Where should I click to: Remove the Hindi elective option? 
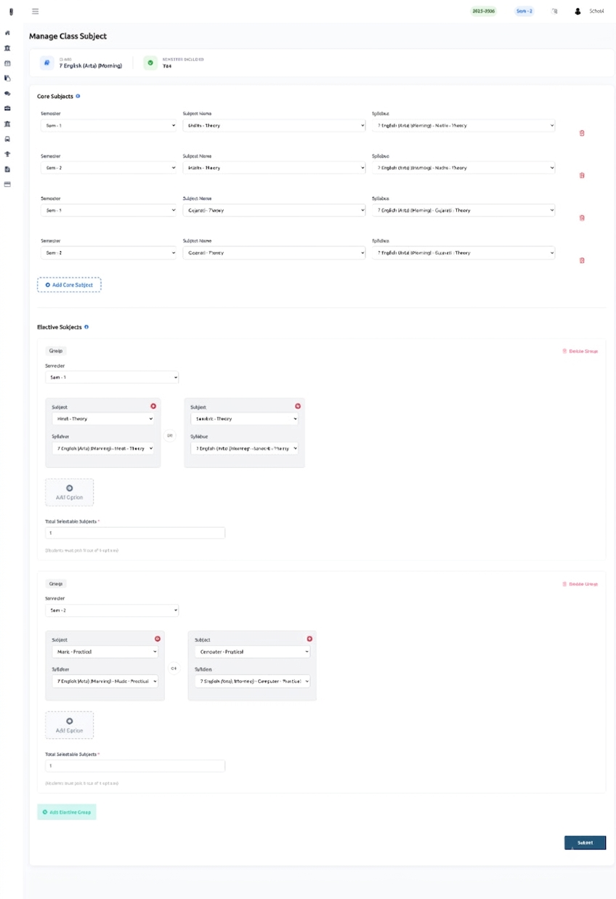coord(153,406)
